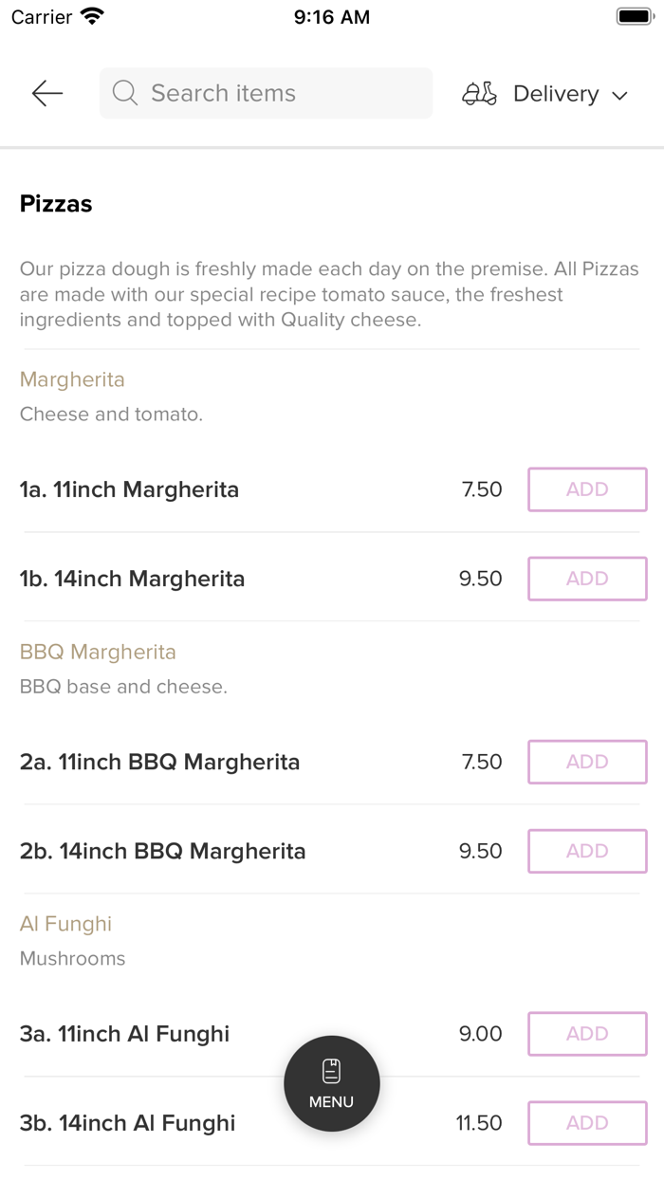Select the BBQ Margherita category heading
This screenshot has width=664, height=1180.
click(x=98, y=652)
